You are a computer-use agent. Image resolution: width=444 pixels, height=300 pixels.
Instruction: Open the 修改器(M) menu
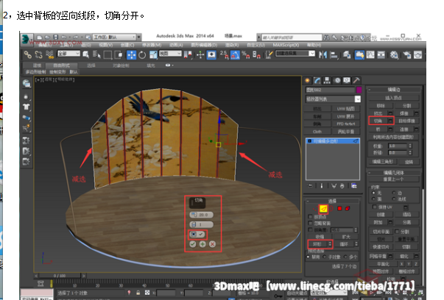[x=152, y=45]
